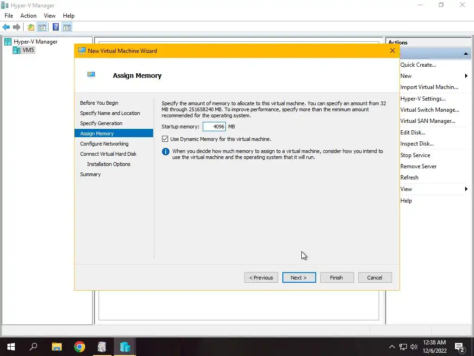Screen dimensions: 474x356
Task: Click the Previous button
Action: (261, 278)
